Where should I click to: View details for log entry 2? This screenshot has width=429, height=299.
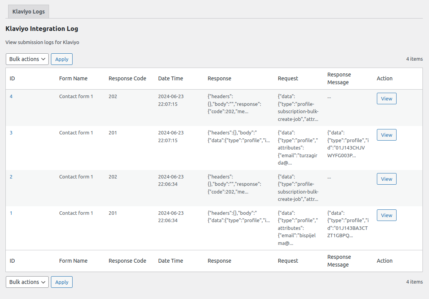click(x=387, y=179)
